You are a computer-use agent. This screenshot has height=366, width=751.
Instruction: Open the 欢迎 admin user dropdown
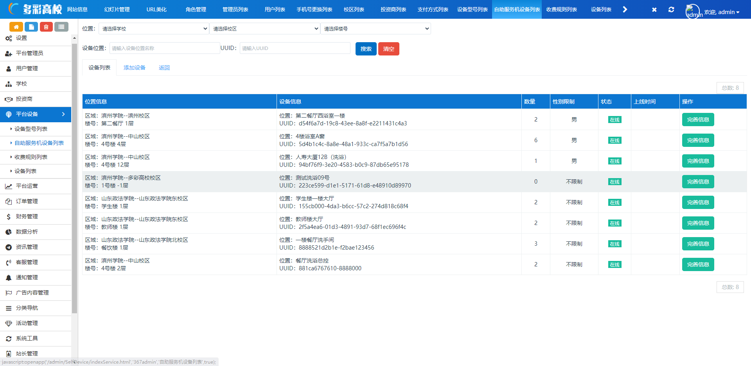[722, 12]
